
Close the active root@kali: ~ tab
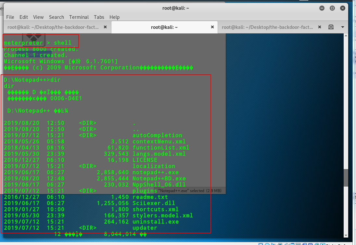click(x=212, y=27)
